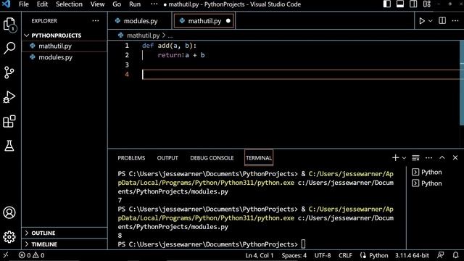Select the first Python terminal instance

pos(427,173)
